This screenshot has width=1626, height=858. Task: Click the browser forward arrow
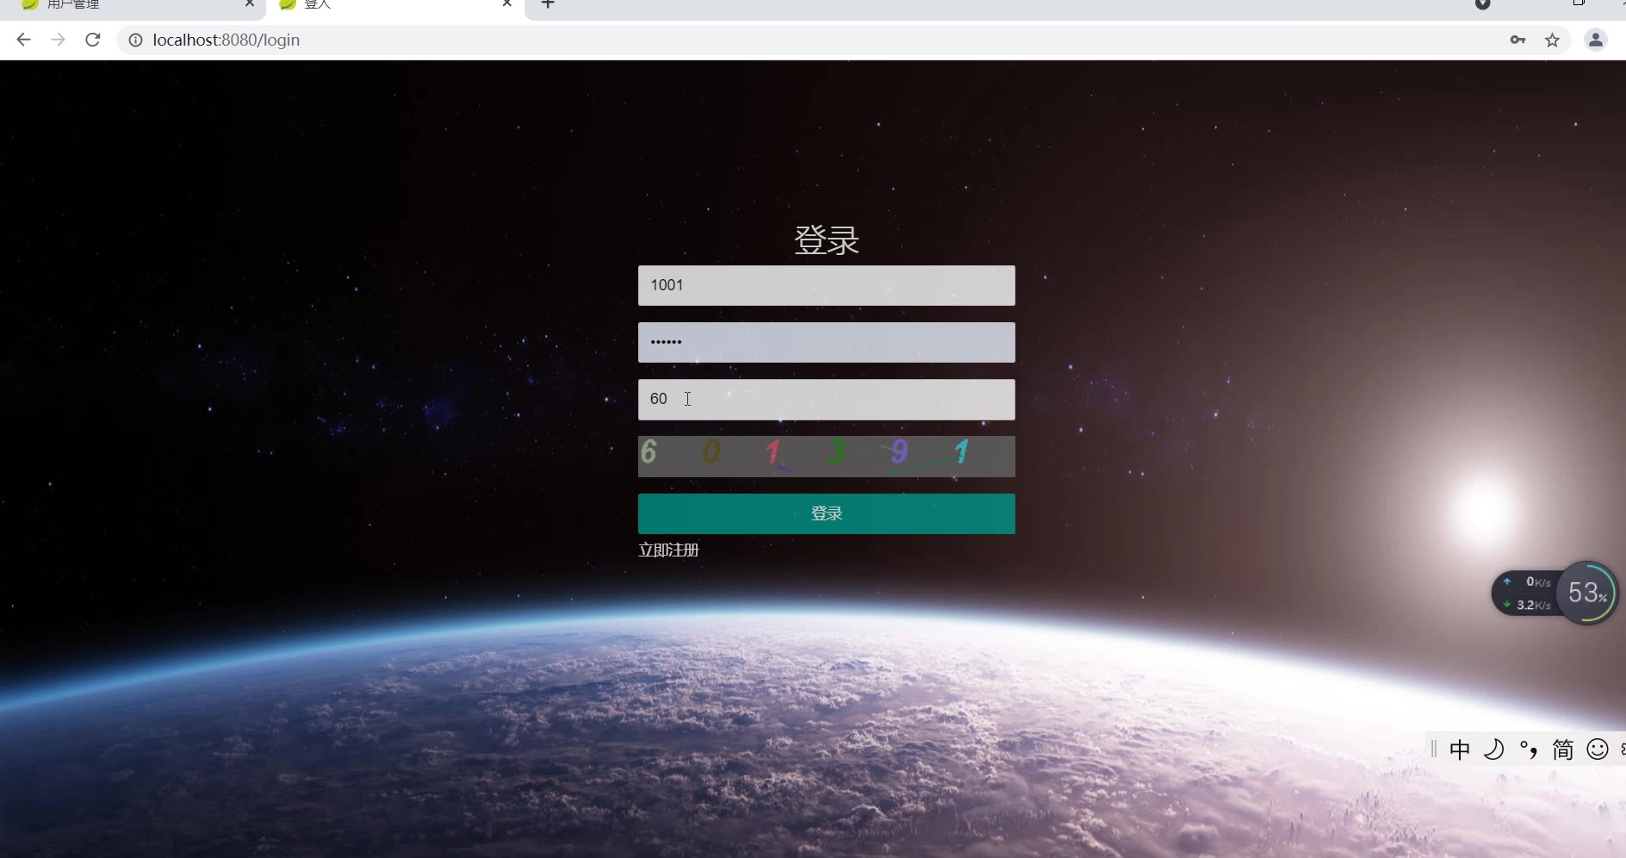58,40
